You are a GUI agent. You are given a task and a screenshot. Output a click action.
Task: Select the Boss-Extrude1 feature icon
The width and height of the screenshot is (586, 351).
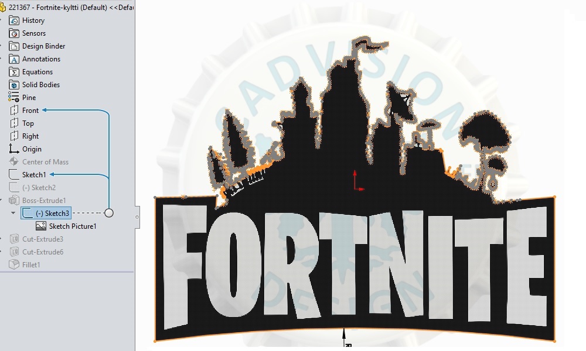click(x=14, y=200)
